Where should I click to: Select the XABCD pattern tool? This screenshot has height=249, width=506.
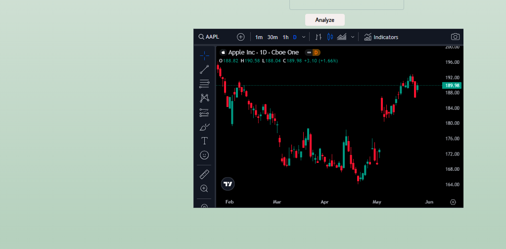point(204,98)
